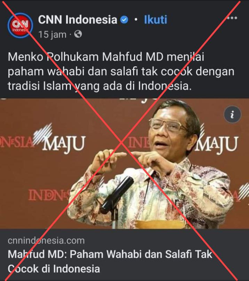Click caption line paham wahabi dan salafi
Screen dimensions: 249x281
[x=121, y=72]
